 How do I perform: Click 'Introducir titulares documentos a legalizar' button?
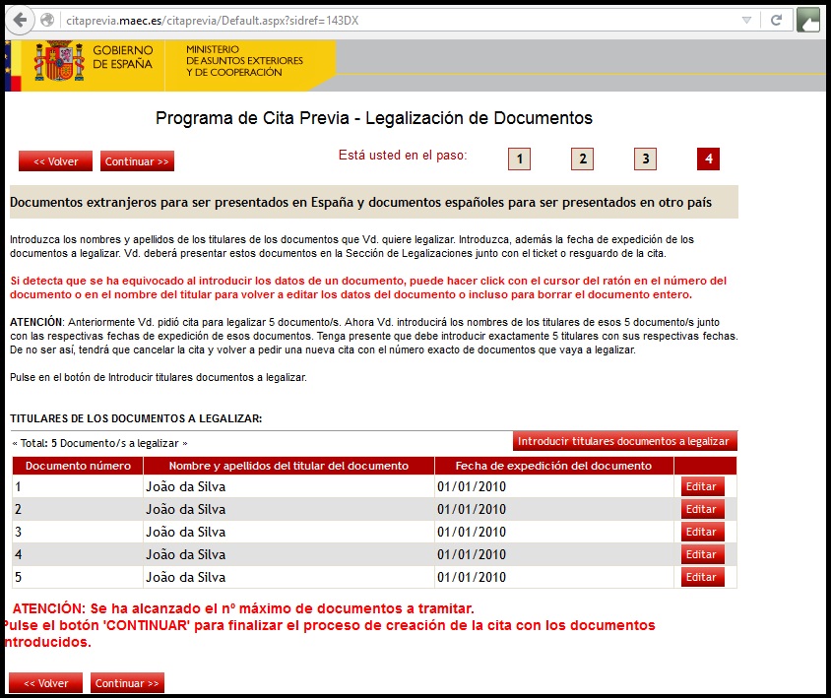tap(625, 441)
